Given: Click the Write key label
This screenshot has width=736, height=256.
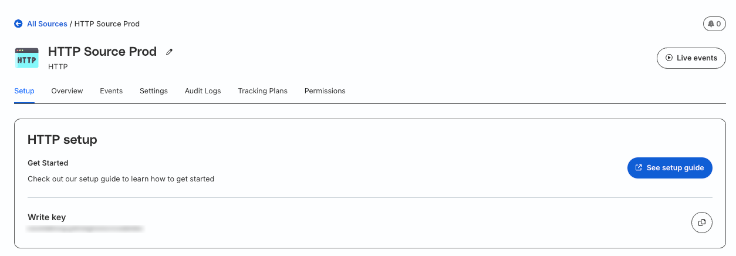Looking at the screenshot, I should point(46,217).
